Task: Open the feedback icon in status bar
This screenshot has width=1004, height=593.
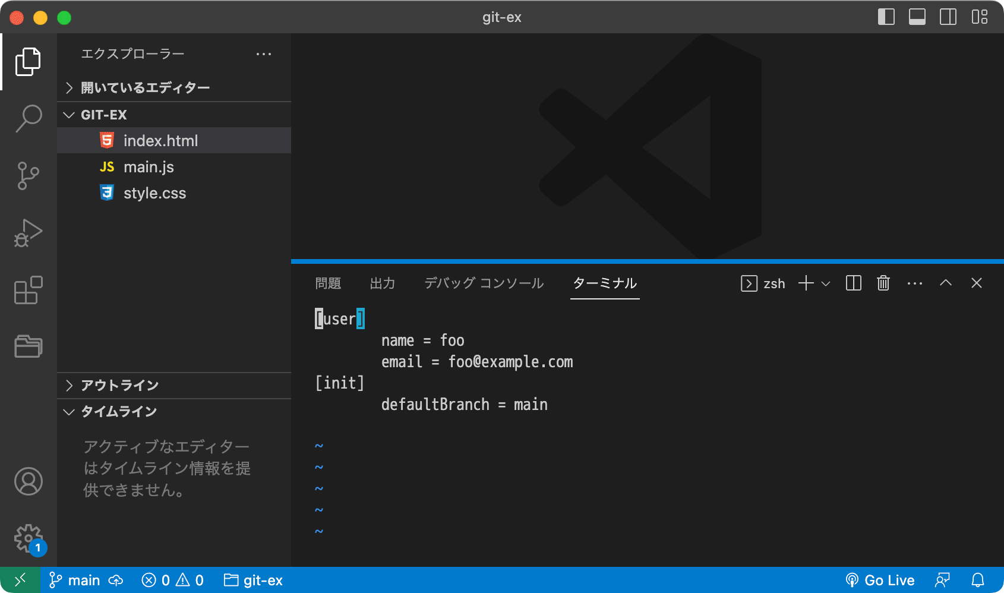Action: (942, 580)
